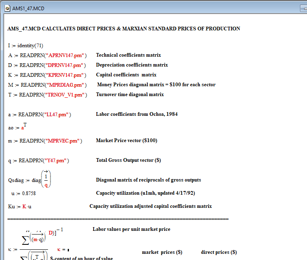Click the 'u := 0.8758' definition
The width and height of the screenshot is (307, 260).
pos(23,193)
